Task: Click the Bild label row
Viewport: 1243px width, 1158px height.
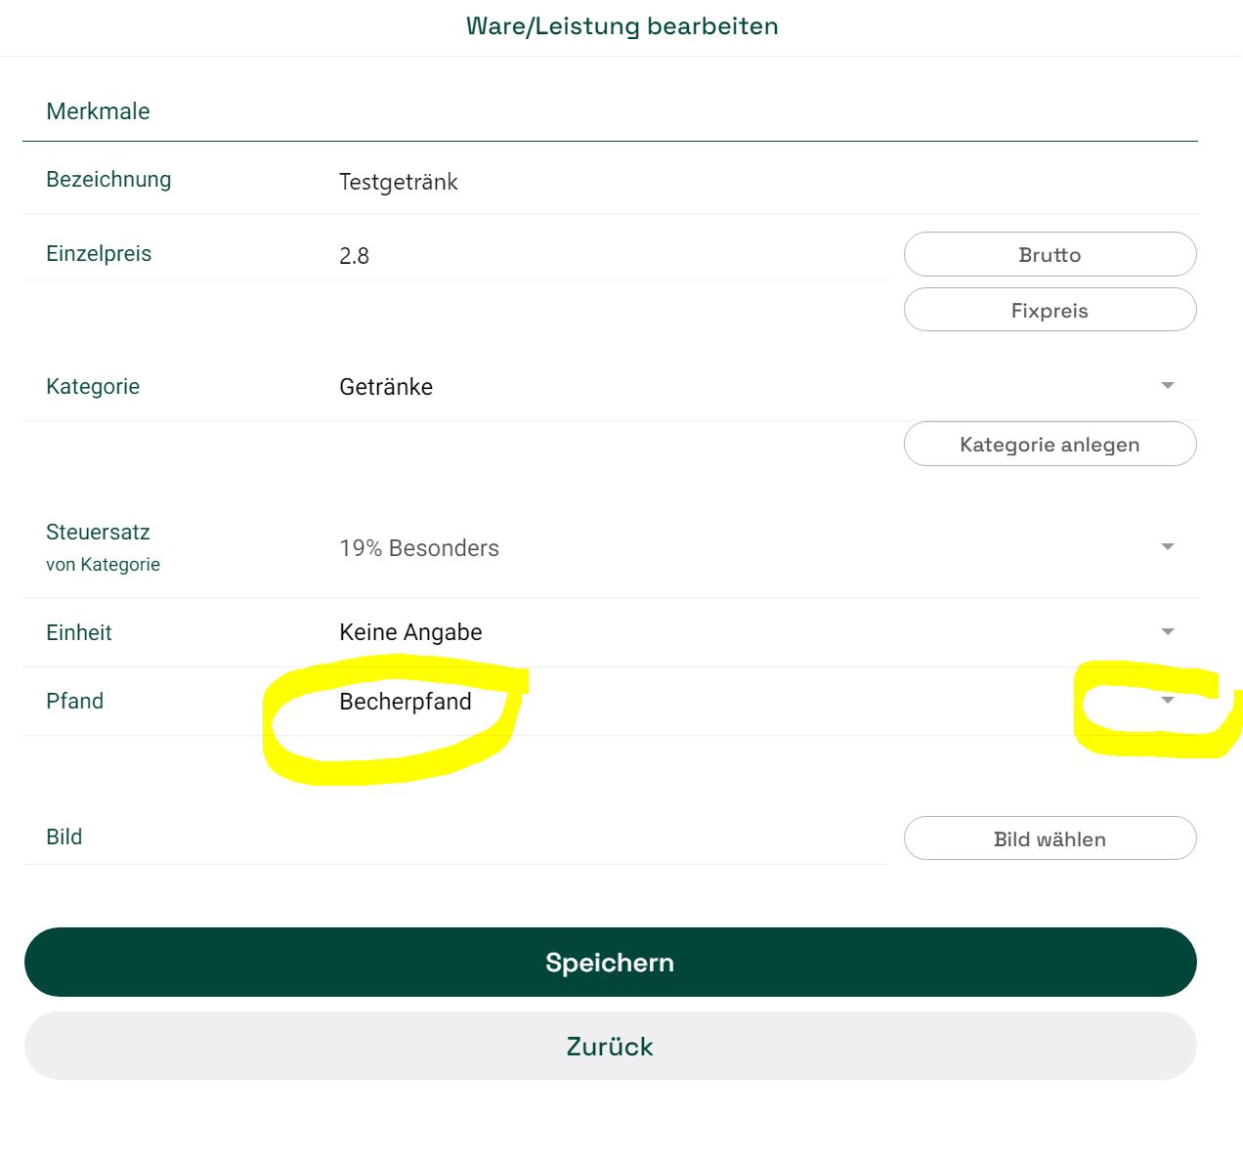Action: click(455, 837)
